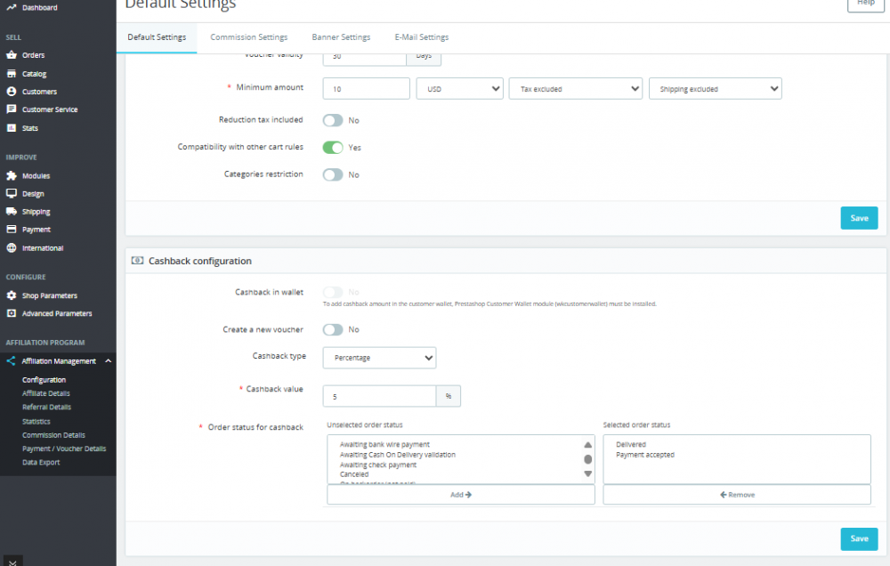Open the Cashback type Percentage dropdown
The image size is (890, 566).
click(379, 358)
